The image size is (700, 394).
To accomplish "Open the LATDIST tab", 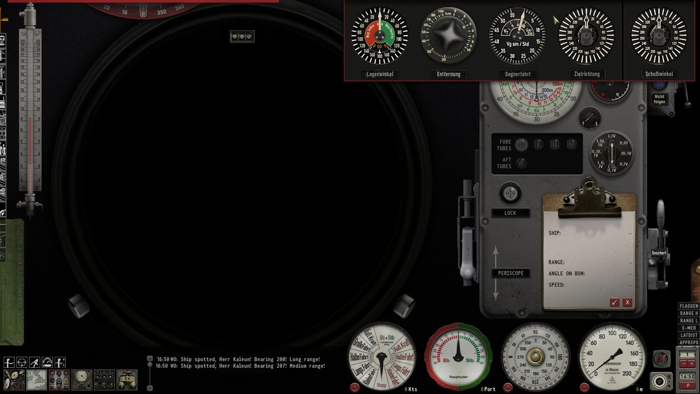I will [689, 335].
